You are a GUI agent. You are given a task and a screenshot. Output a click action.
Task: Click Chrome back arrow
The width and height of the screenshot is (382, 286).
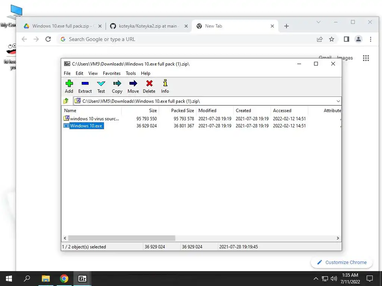tap(24, 39)
